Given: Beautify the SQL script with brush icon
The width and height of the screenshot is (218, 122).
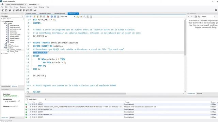Looking at the screenshot, I should (x=81, y=17).
